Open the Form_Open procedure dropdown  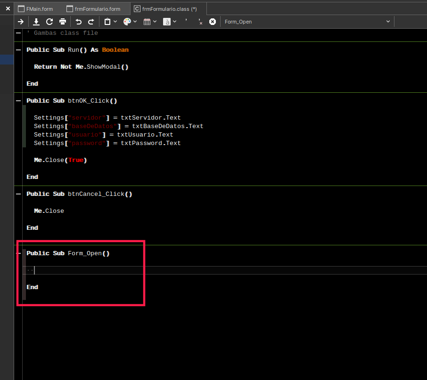tap(307, 22)
